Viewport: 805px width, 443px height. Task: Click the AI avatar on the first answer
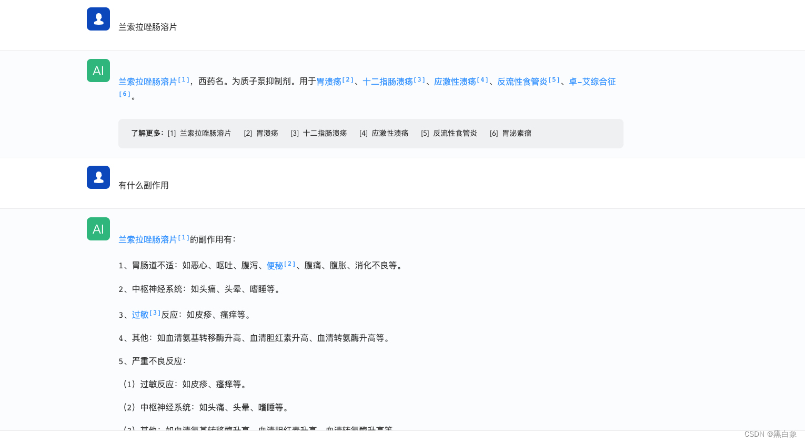coord(98,71)
